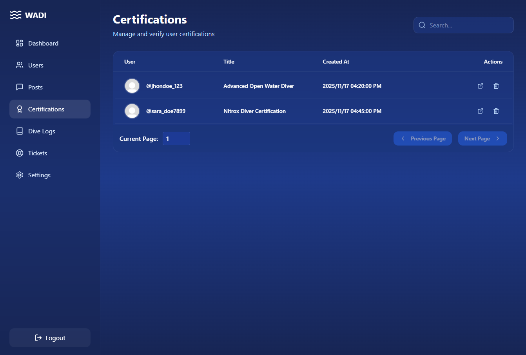
Task: Open Posts in the sidebar
Action: pos(35,87)
